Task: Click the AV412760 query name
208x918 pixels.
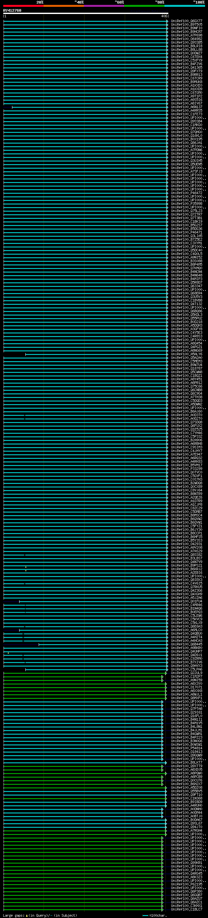Action: [x=12, y=10]
